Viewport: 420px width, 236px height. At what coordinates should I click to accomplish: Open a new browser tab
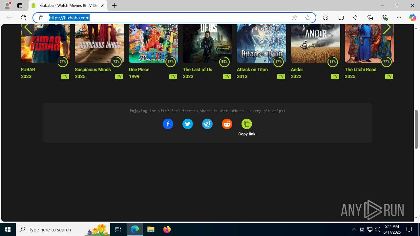coord(114,6)
